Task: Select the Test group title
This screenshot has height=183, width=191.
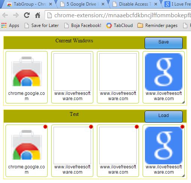Action: (74, 114)
